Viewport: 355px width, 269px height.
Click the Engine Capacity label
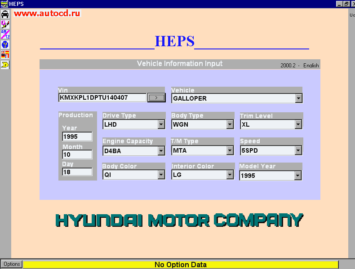pos(128,141)
